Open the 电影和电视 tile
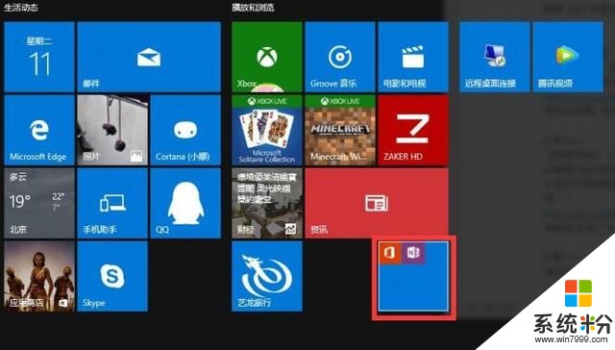Viewport: 615px width, 350px height. click(413, 57)
